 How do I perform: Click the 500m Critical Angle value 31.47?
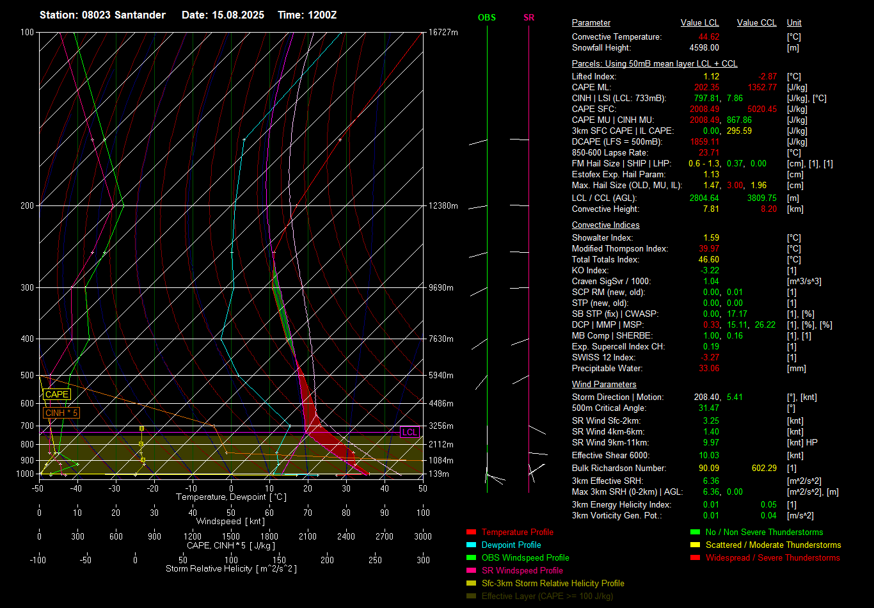(x=709, y=408)
